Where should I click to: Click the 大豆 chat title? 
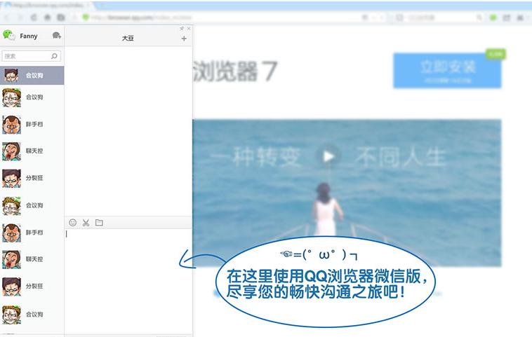[128, 39]
